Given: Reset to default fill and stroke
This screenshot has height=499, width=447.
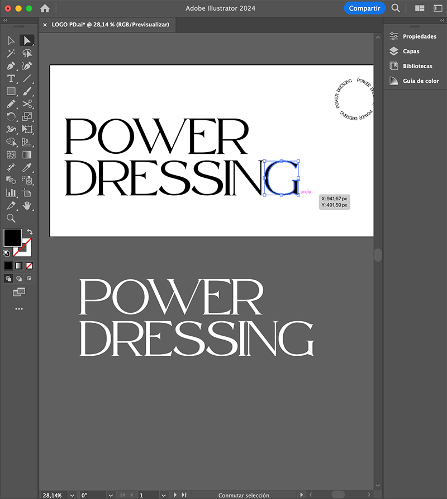Looking at the screenshot, I should click(6, 253).
